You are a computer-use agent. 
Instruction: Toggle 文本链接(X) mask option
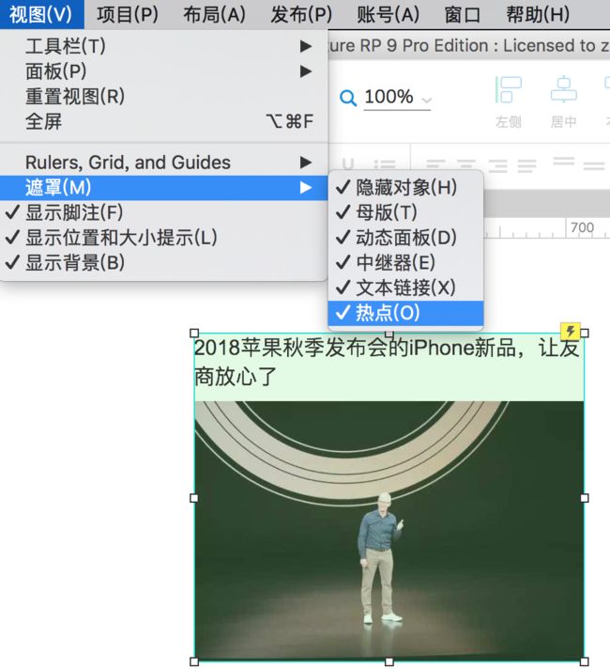(x=405, y=288)
